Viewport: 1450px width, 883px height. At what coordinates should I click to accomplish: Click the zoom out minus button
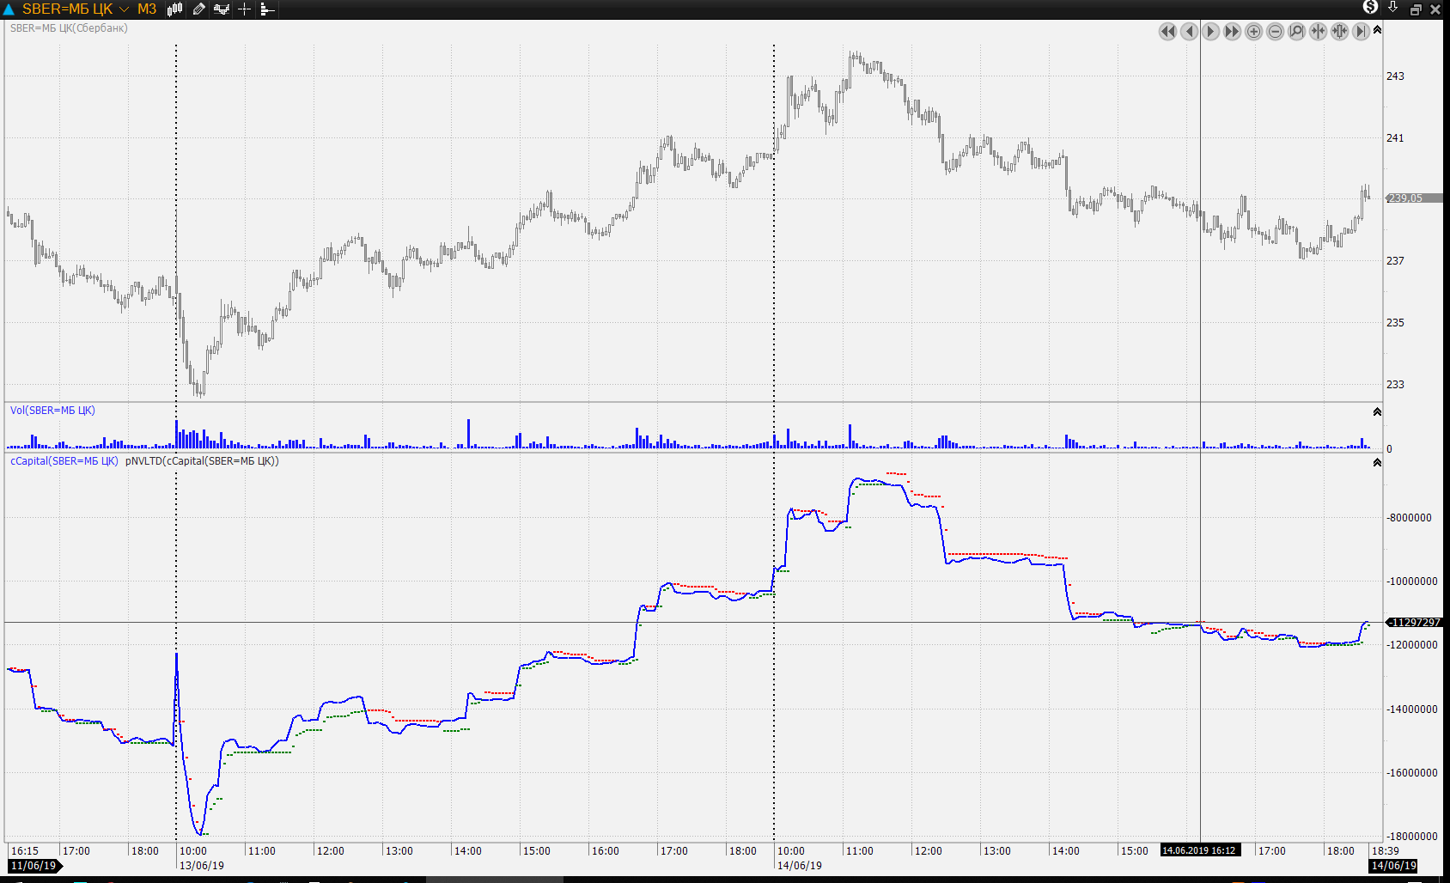(1275, 32)
